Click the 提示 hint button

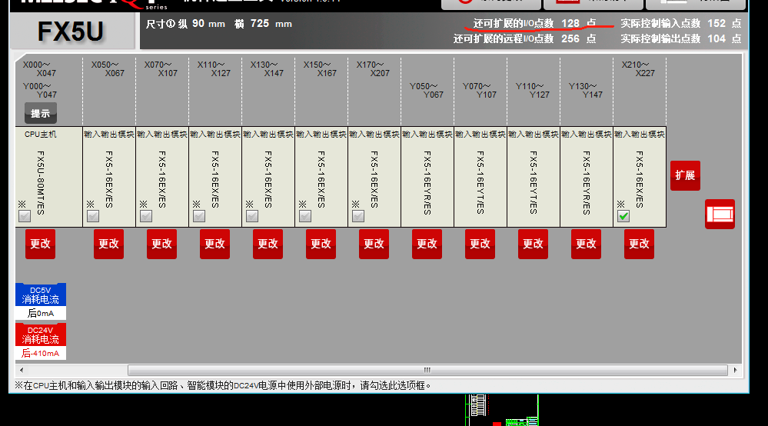[40, 114]
